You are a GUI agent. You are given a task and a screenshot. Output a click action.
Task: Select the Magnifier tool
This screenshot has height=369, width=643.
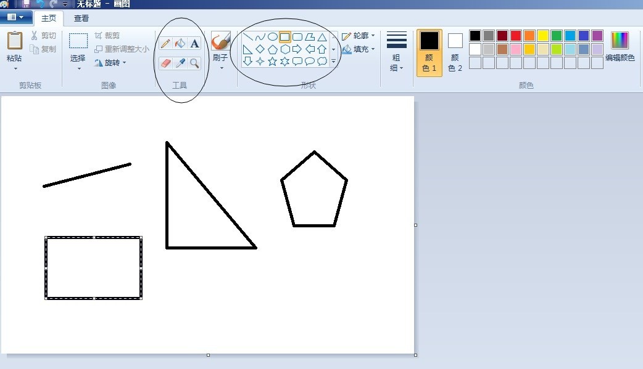(x=194, y=62)
